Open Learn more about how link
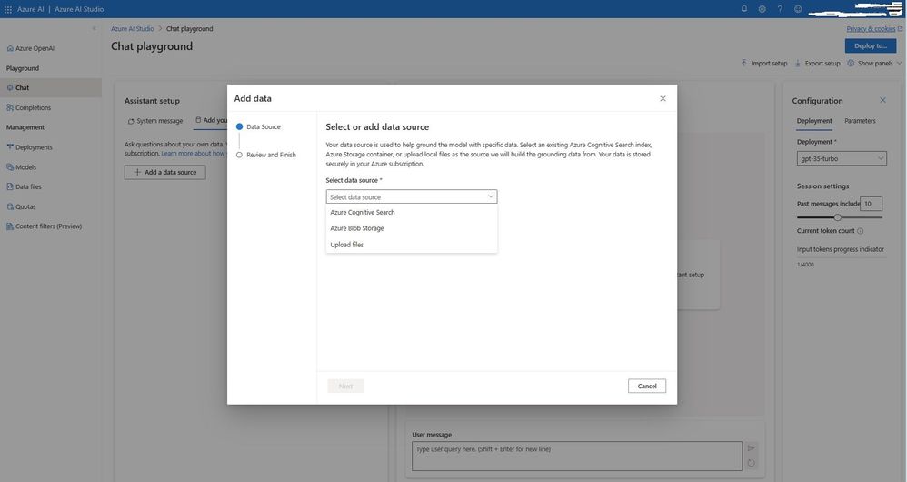Viewport: 907px width, 482px height. coord(193,154)
